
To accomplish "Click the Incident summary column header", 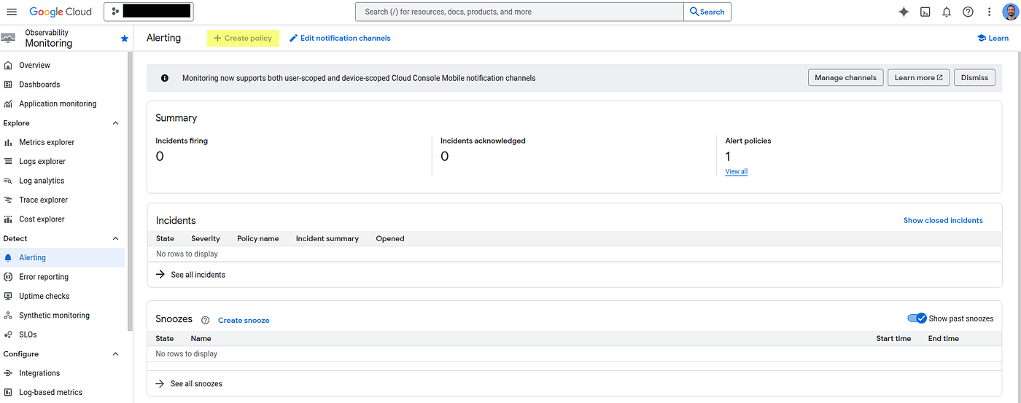I will [327, 238].
